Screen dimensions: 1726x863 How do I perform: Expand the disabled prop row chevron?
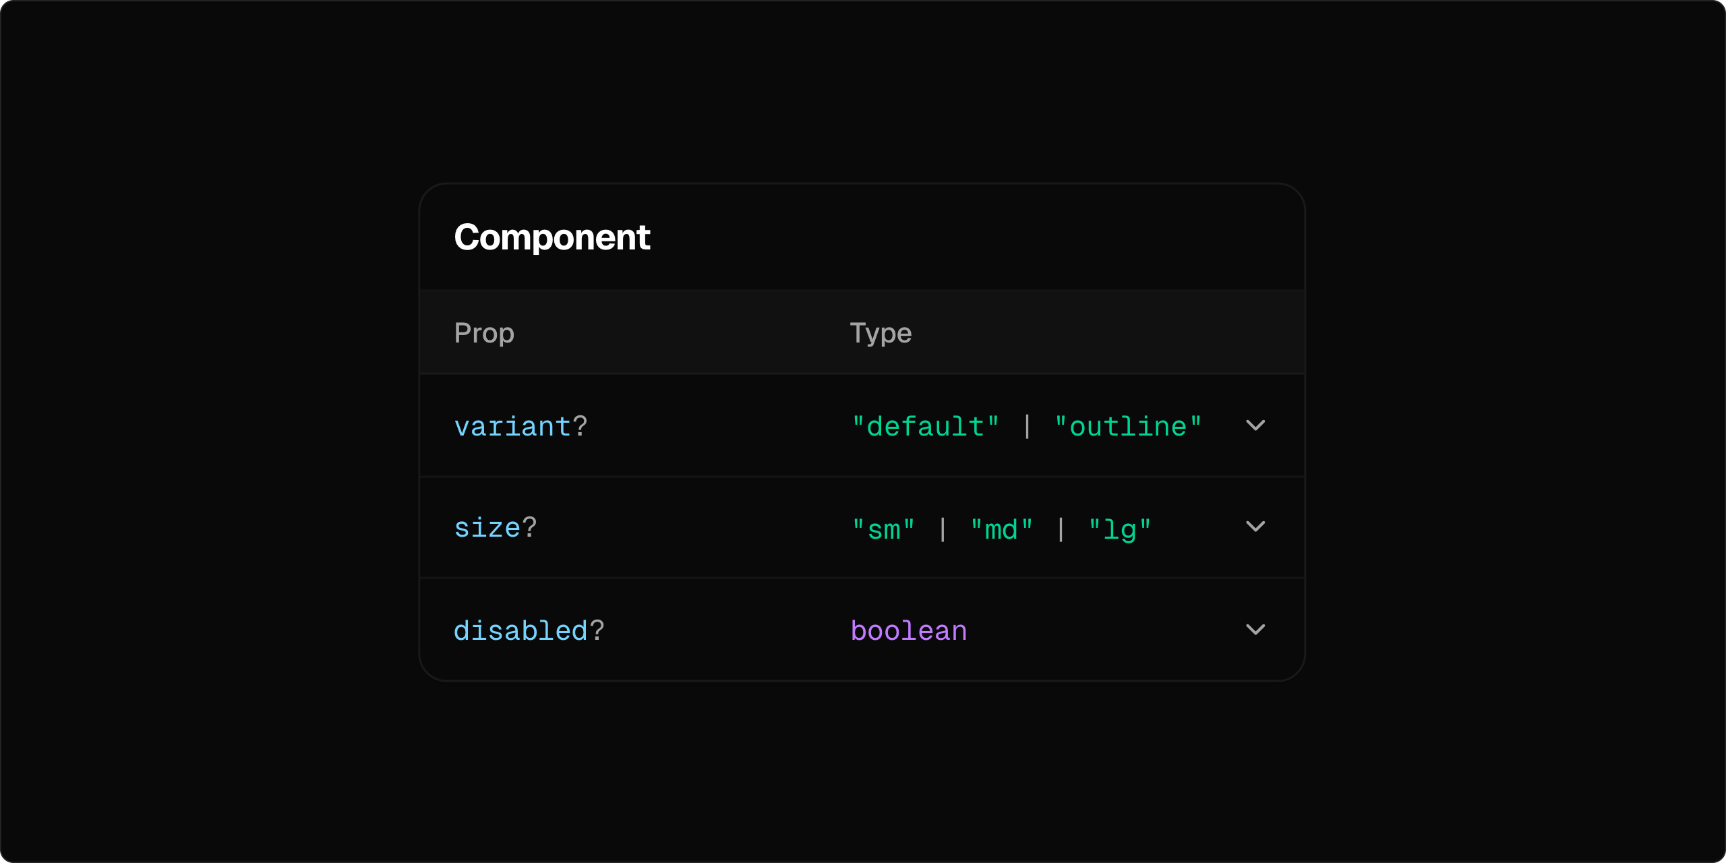click(x=1255, y=630)
